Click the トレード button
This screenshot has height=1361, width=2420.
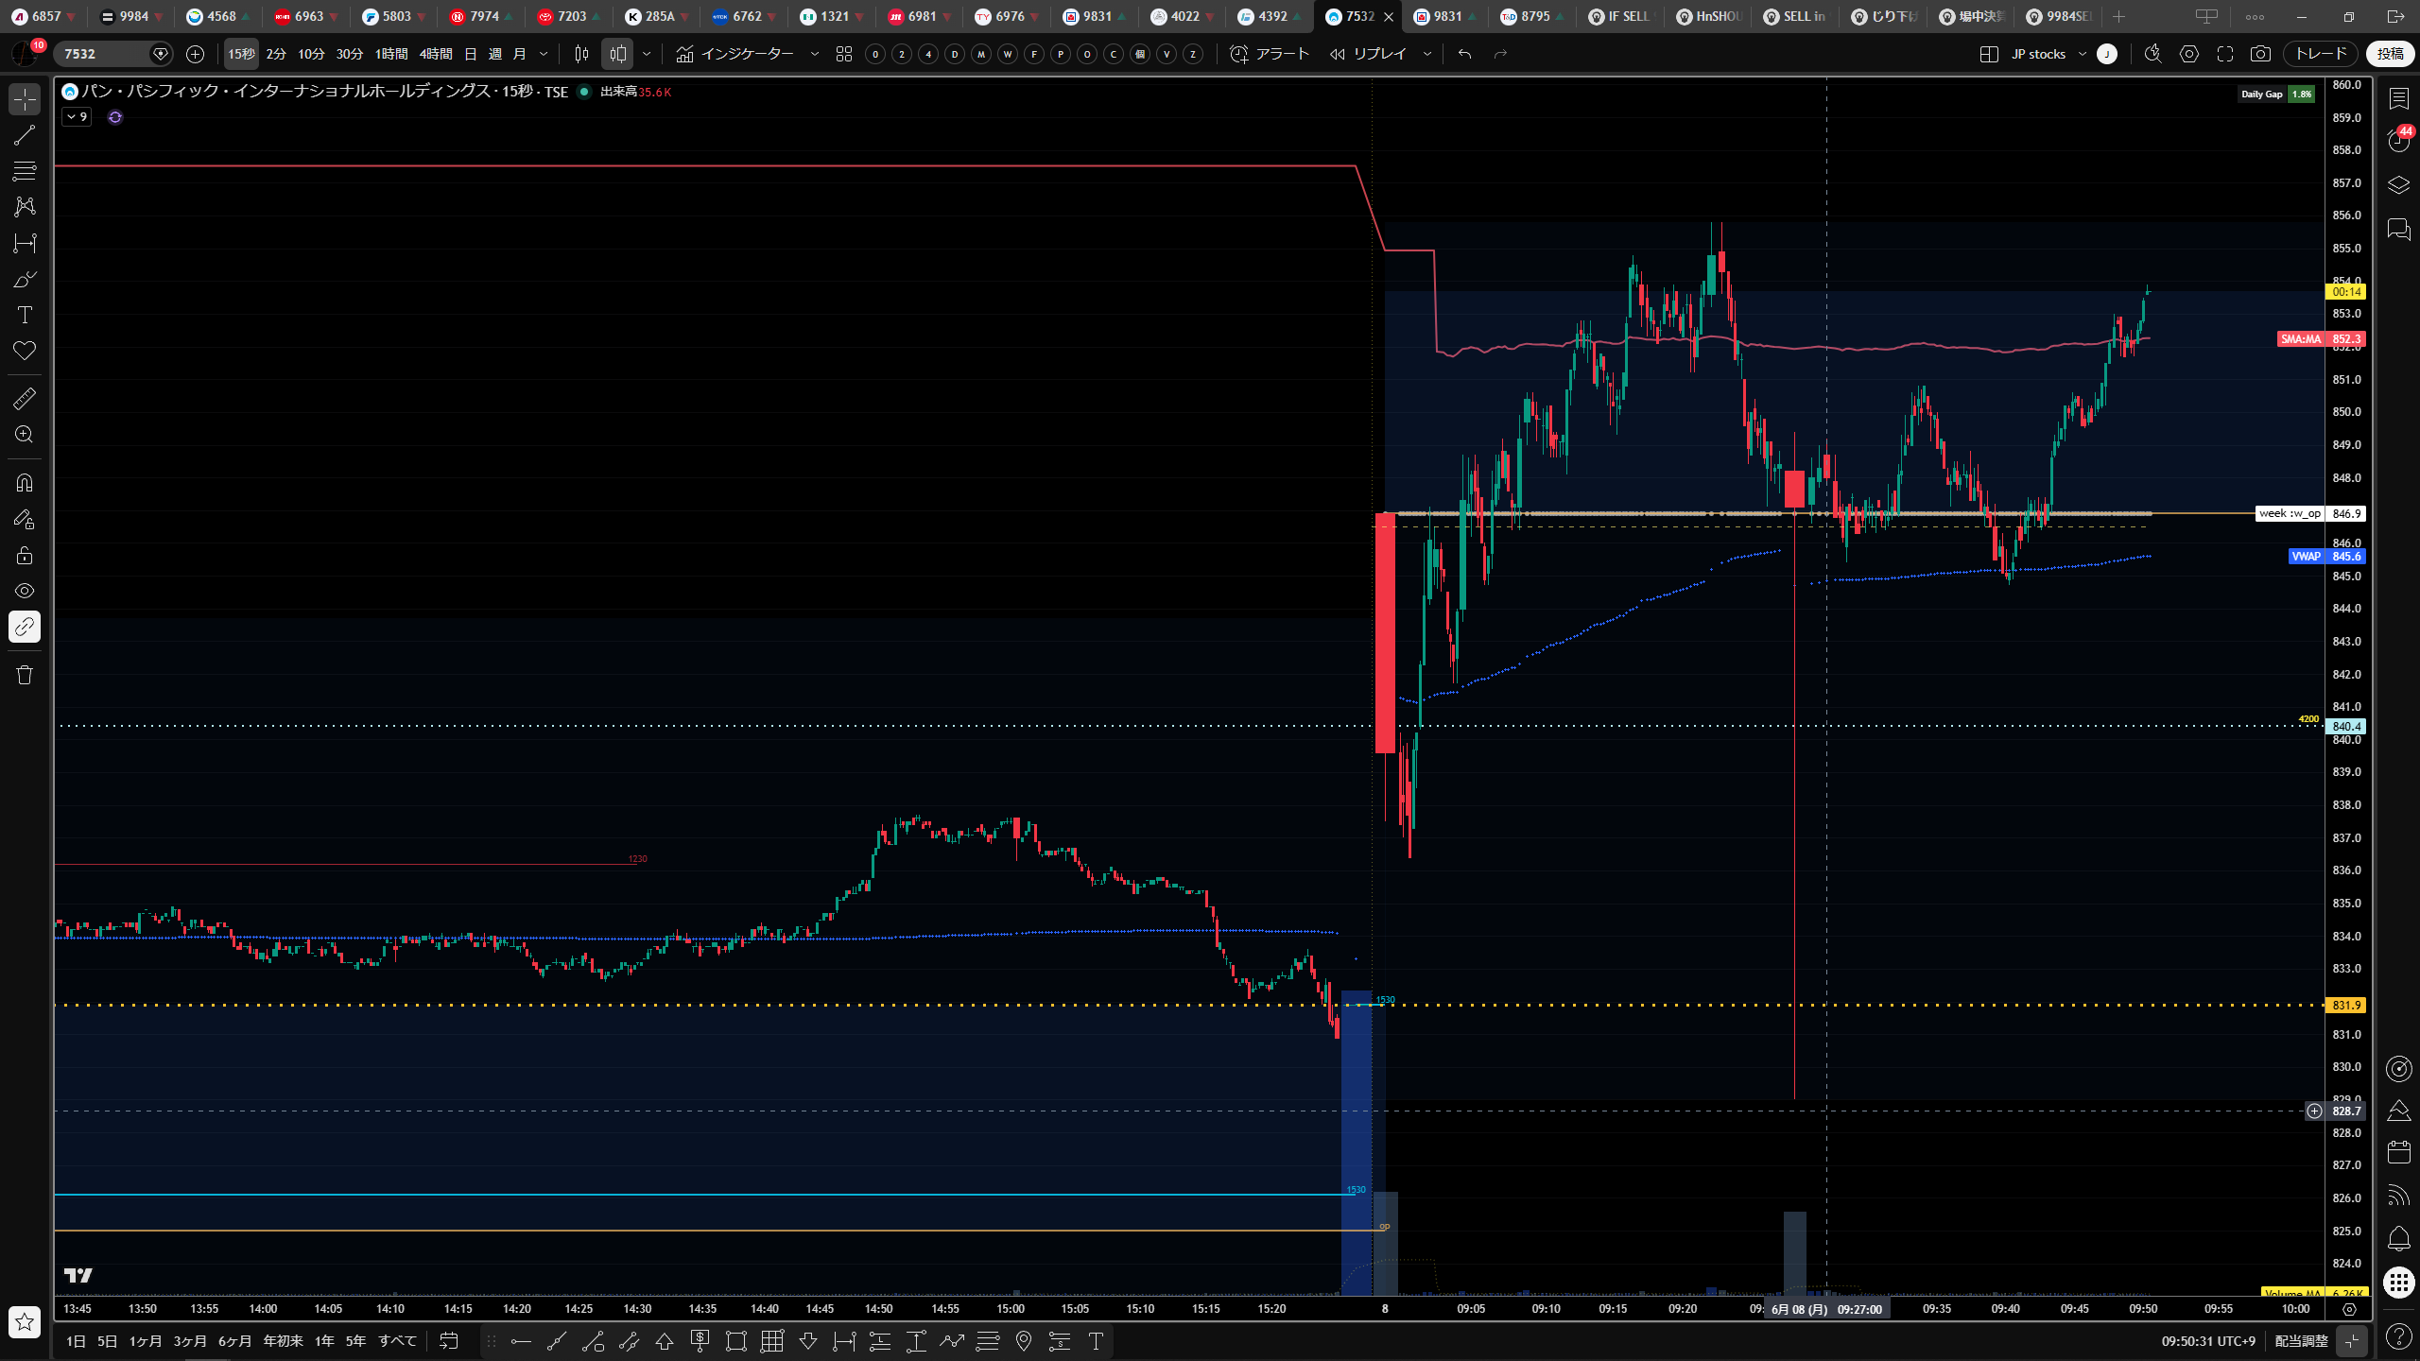pos(2321,54)
